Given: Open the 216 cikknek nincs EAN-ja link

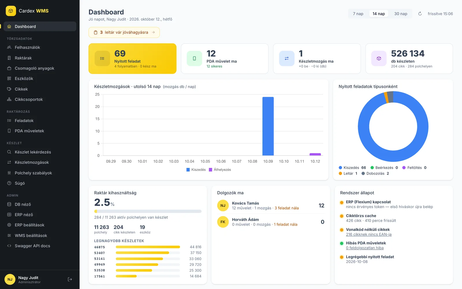Looking at the screenshot, I should [x=369, y=234].
